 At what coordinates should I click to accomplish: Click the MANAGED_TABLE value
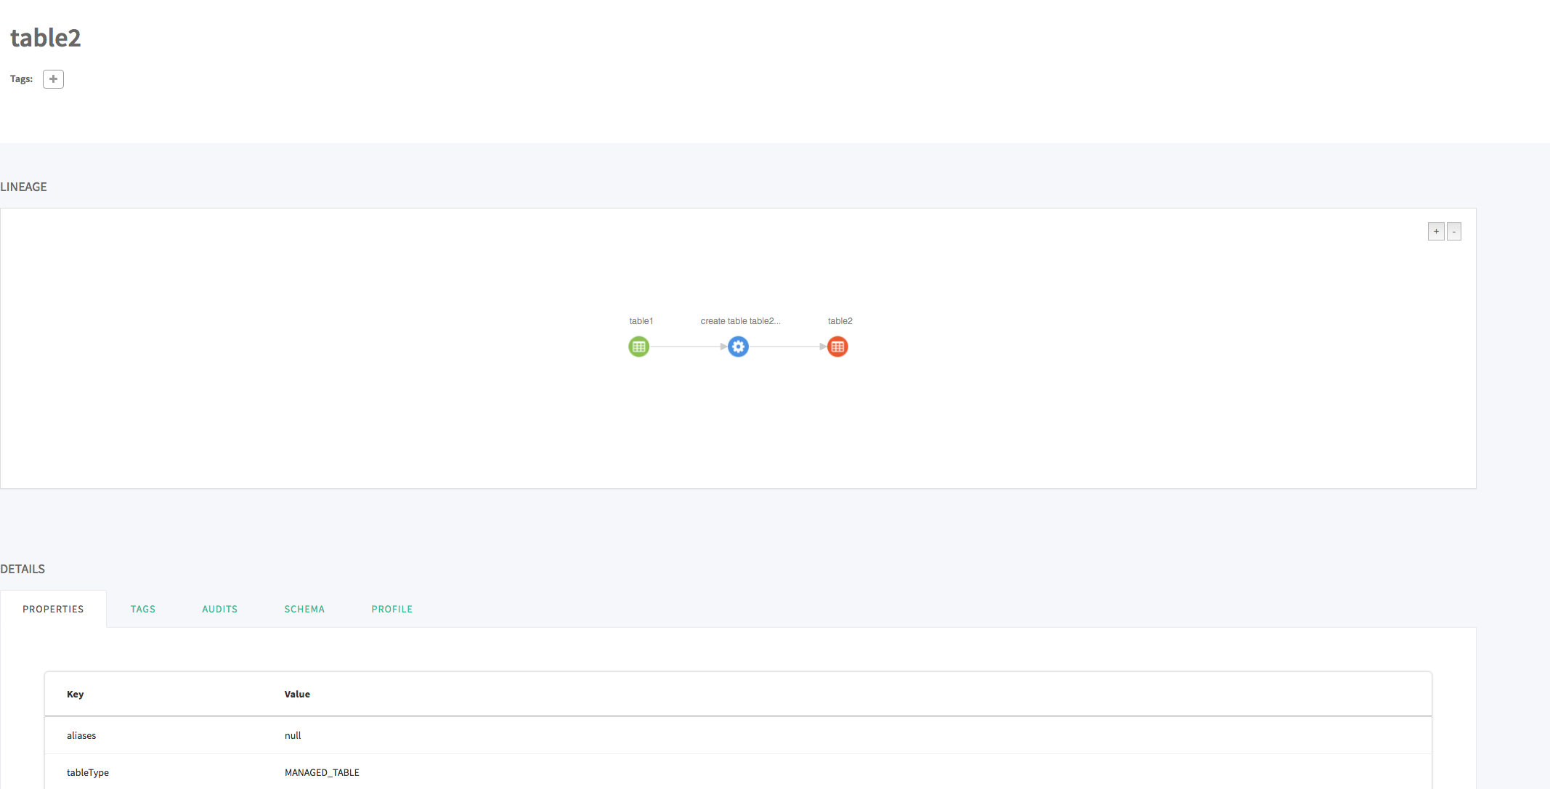(x=322, y=772)
